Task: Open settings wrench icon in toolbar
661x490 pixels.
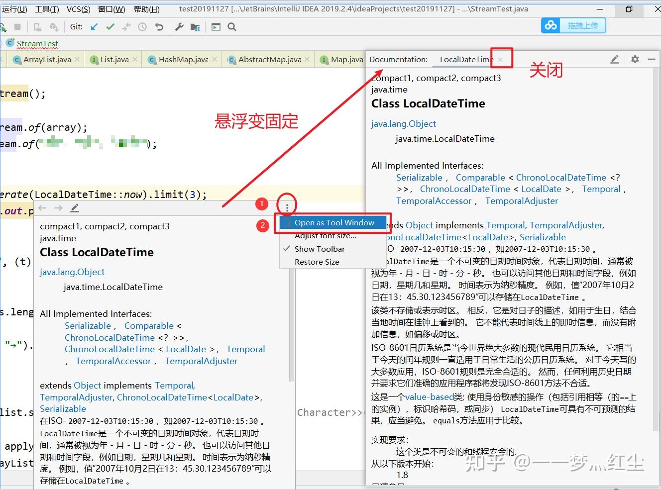Action: pos(179,27)
